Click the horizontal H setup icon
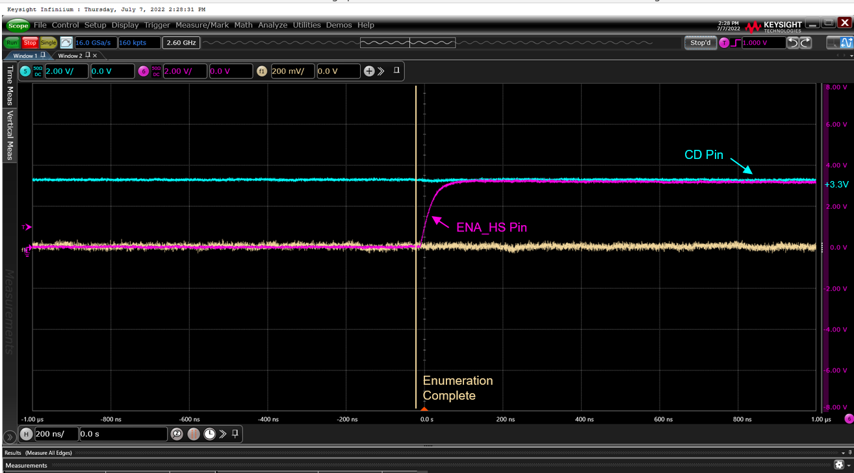This screenshot has height=473, width=854. pyautogui.click(x=26, y=434)
